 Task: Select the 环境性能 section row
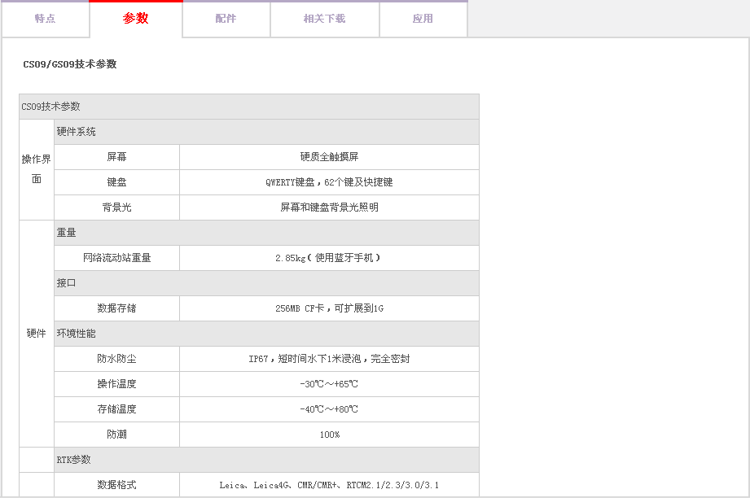265,334
